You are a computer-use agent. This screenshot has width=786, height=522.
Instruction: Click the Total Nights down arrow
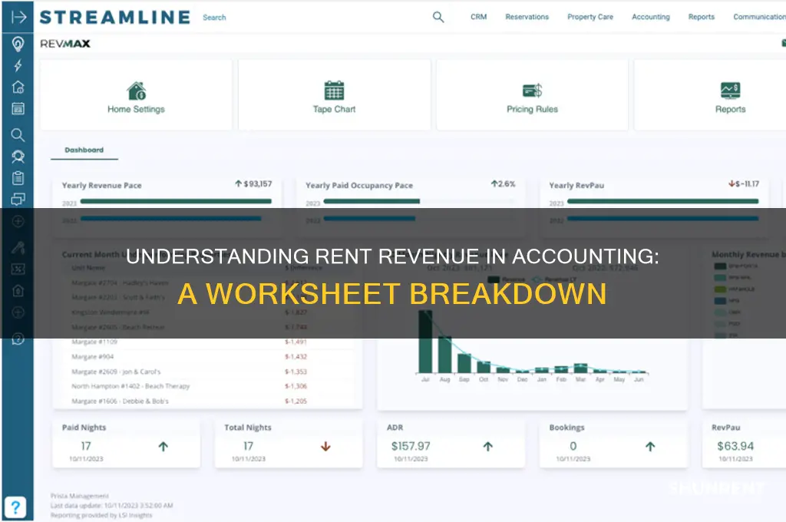pos(325,446)
